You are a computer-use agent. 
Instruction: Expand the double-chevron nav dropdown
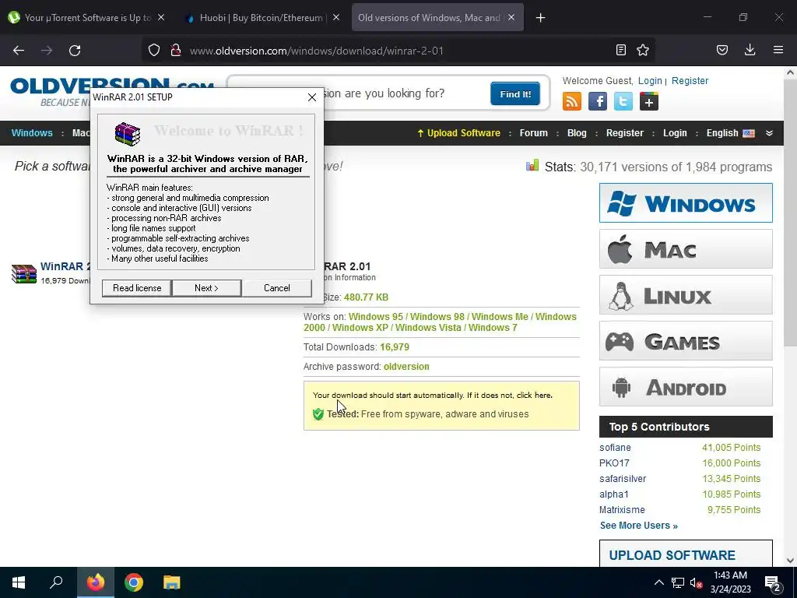(769, 132)
